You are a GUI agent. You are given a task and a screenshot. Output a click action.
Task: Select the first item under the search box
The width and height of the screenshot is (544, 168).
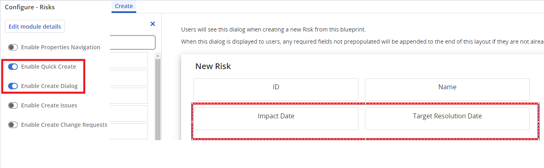coord(129,60)
